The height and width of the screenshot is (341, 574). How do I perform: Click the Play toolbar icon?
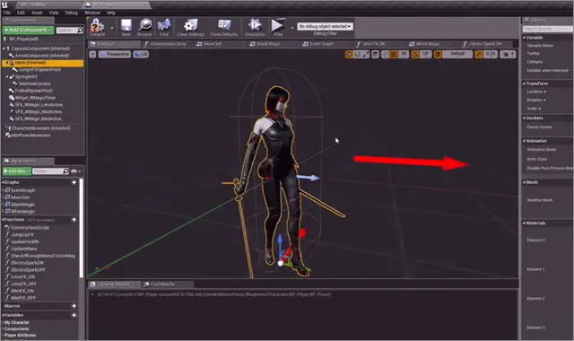click(x=278, y=27)
